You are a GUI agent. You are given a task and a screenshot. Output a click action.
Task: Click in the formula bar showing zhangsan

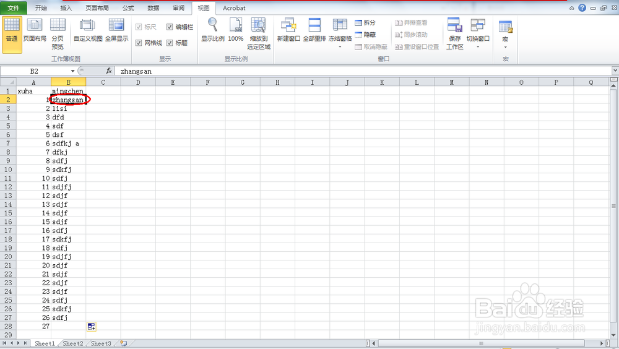click(x=363, y=71)
